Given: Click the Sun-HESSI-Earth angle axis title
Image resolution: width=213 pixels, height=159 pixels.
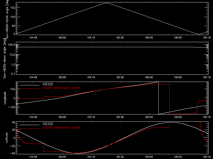Looking at the screenshot, I should pyautogui.click(x=7, y=19).
